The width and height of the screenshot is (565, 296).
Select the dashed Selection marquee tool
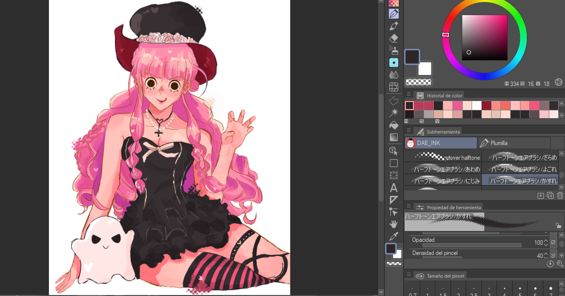tap(394, 100)
